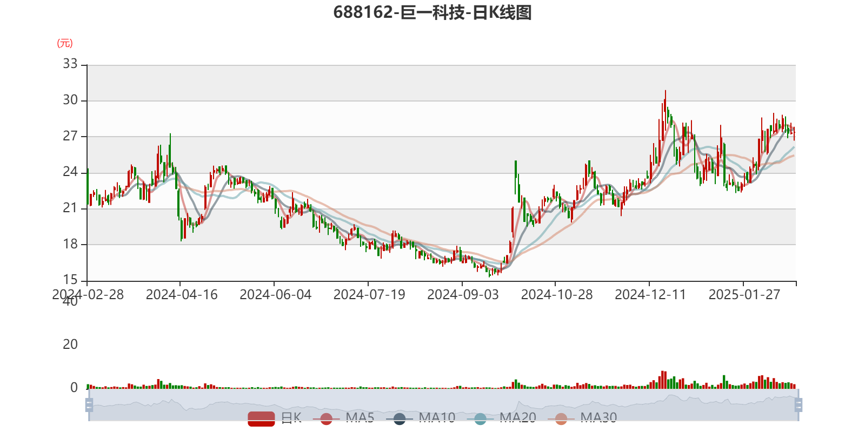Click the 2024-04-16 date label
The width and height of the screenshot is (865, 432).
(182, 295)
